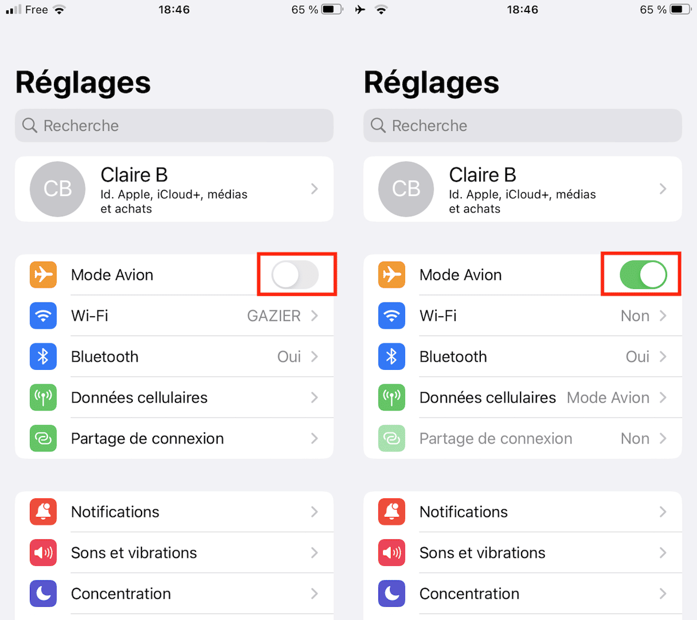Screen dimensions: 697x620
Task: Tap the red Notifications bell icon on right
Action: [x=391, y=512]
